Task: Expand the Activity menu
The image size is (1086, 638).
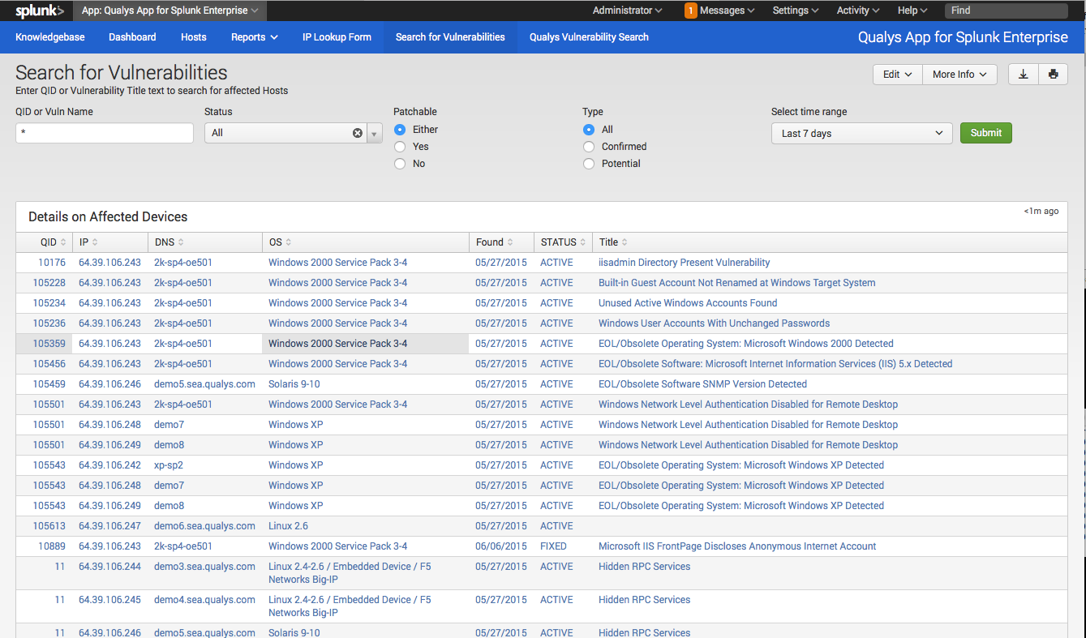Action: pyautogui.click(x=858, y=11)
